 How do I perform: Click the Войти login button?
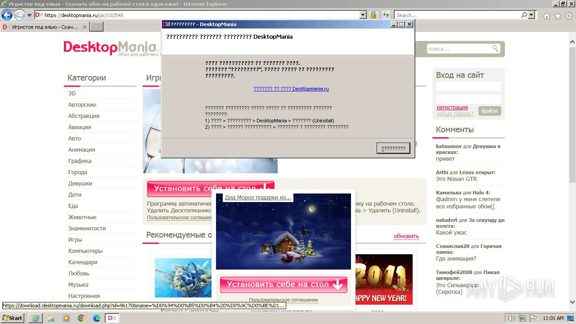click(490, 111)
